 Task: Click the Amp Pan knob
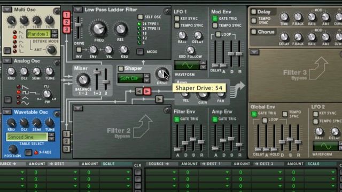(221, 94)
